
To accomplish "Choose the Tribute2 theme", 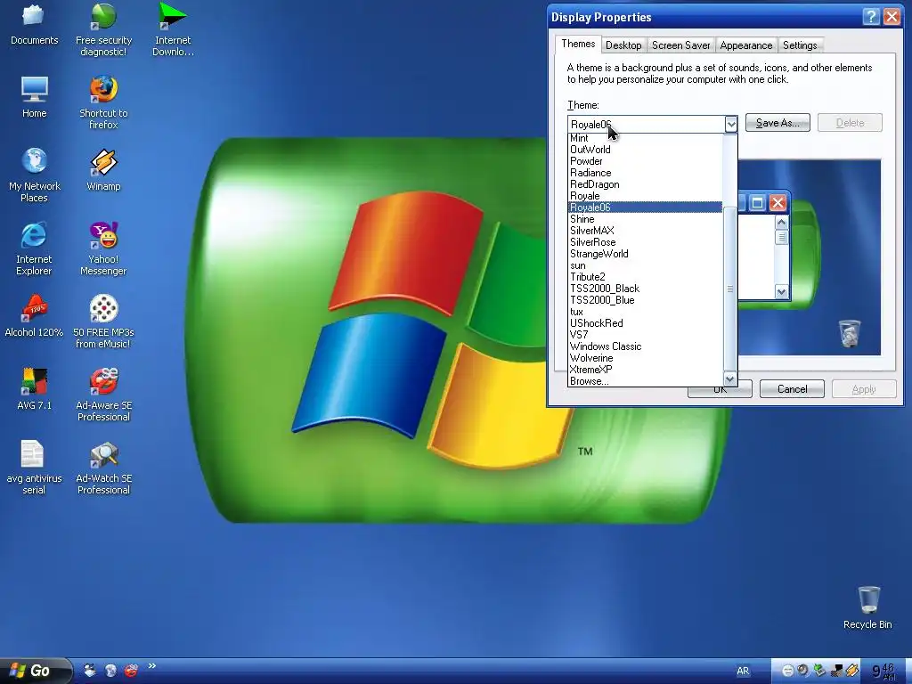I will (x=645, y=277).
